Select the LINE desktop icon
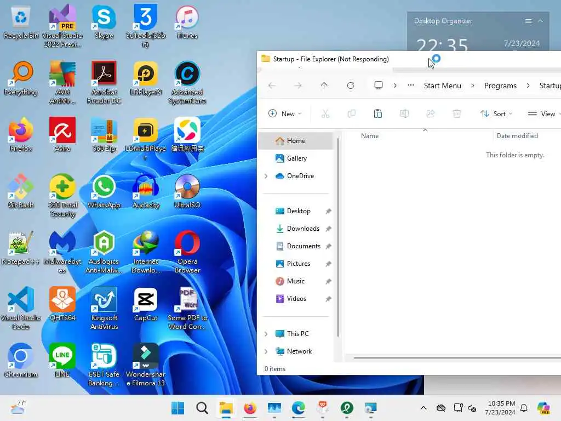 62,361
